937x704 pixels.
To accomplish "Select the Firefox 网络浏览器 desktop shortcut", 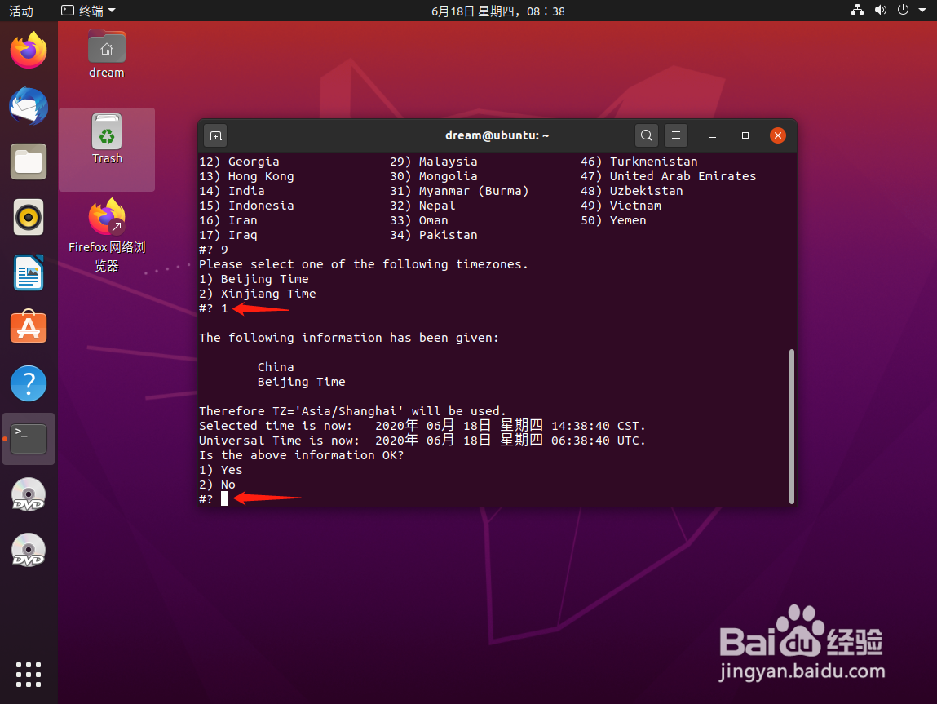I will tap(107, 234).
